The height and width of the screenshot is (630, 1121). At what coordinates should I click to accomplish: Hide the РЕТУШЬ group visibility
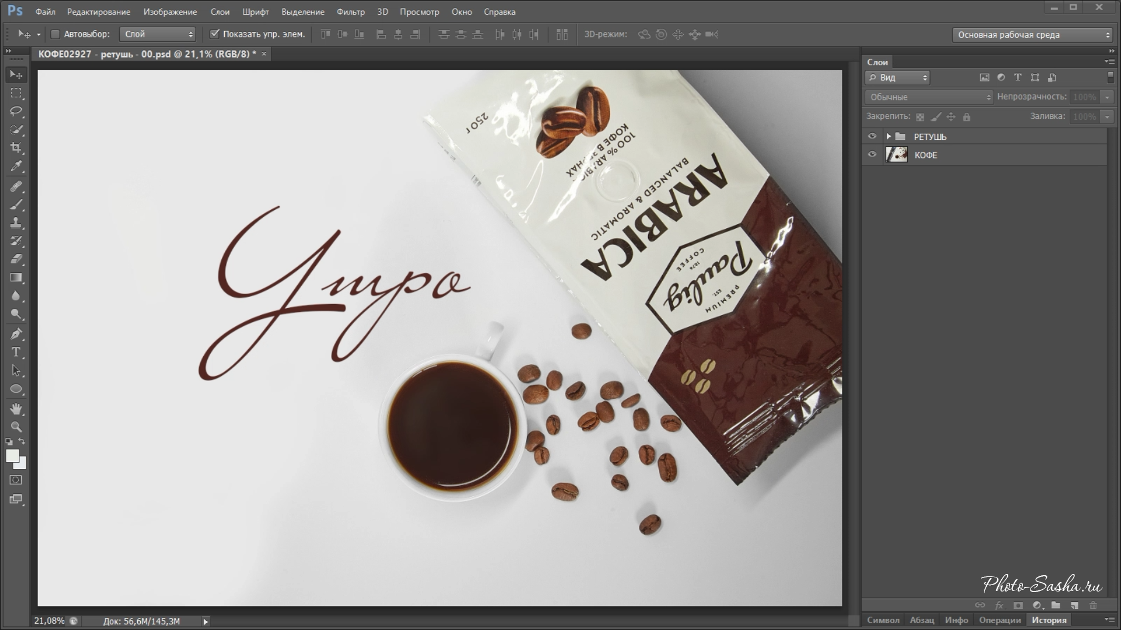[x=872, y=136]
